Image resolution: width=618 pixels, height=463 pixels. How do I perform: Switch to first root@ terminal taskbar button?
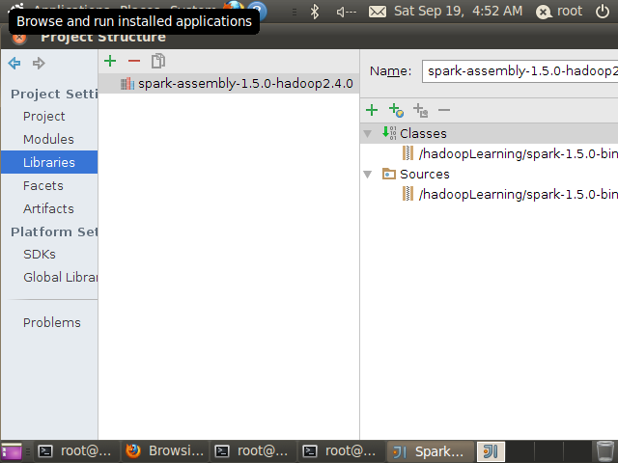coord(75,451)
